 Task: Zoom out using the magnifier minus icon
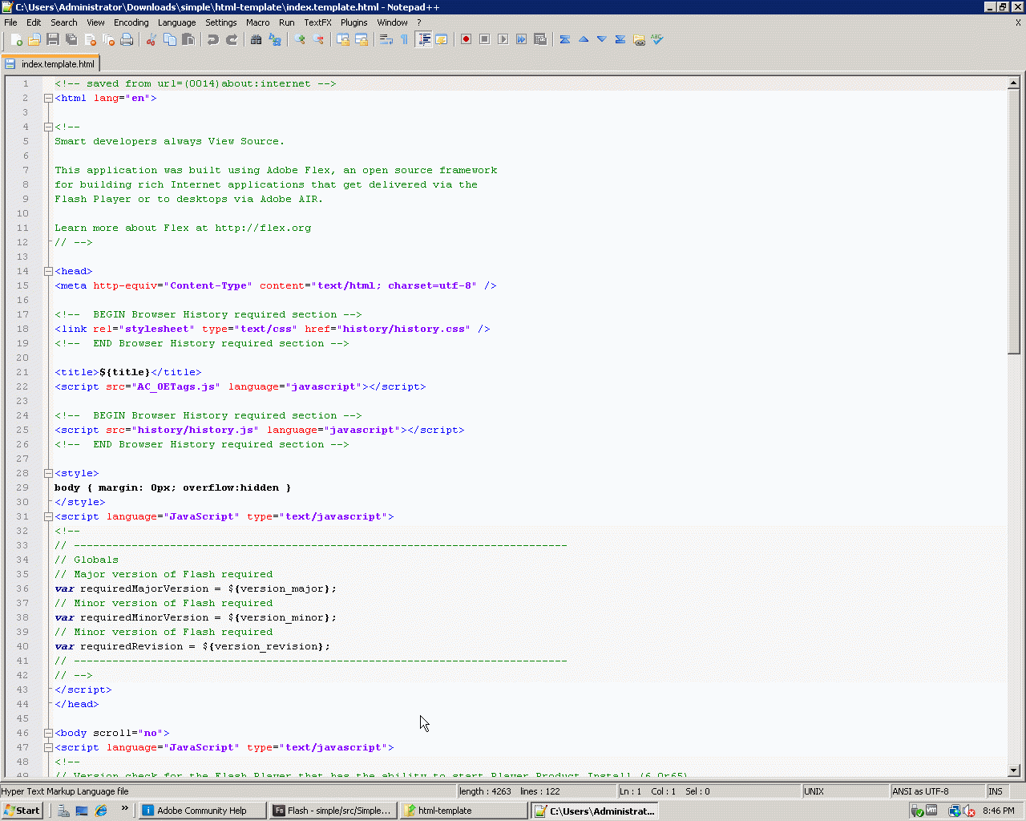pos(318,39)
